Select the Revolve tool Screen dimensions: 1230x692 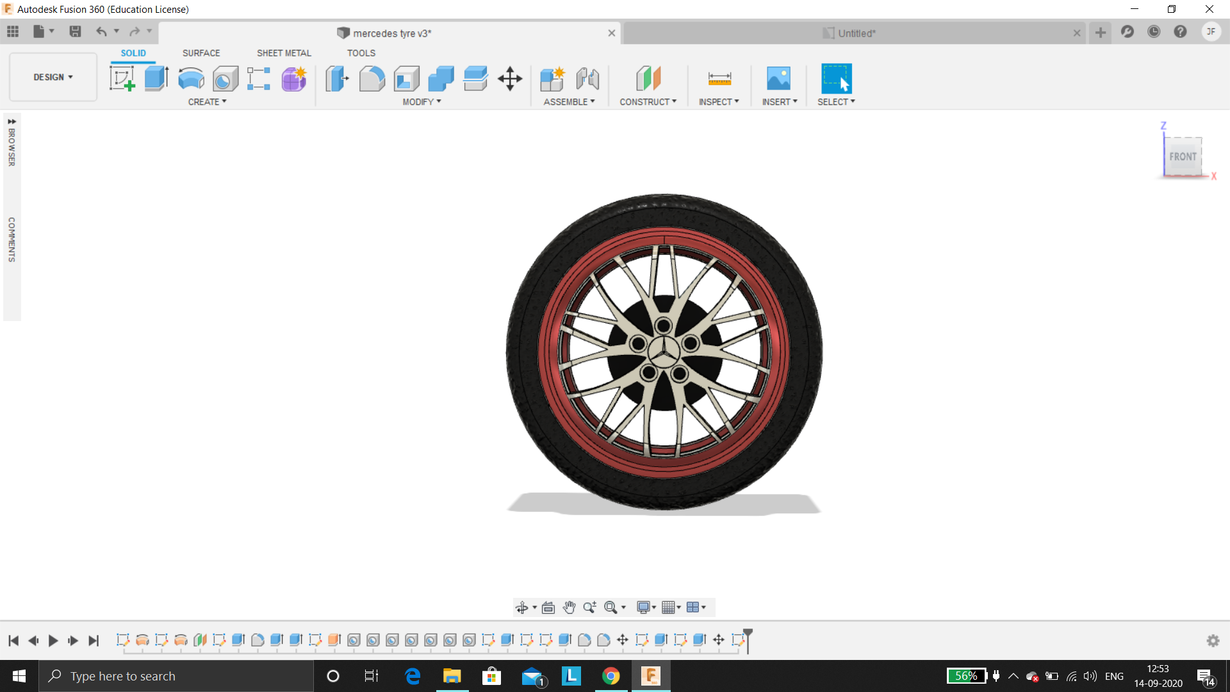191,79
